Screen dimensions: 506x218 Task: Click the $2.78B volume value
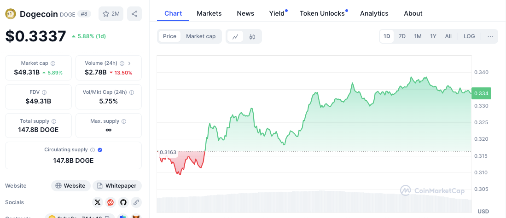95,73
